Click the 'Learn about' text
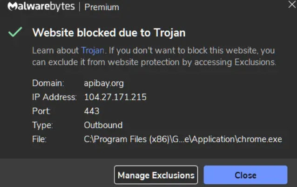This screenshot has width=297, height=187. pos(55,50)
